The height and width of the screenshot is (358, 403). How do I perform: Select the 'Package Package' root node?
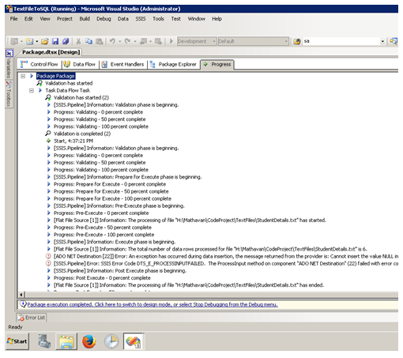(55, 76)
